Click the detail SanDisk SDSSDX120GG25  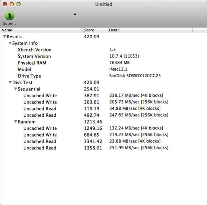pos(135,76)
